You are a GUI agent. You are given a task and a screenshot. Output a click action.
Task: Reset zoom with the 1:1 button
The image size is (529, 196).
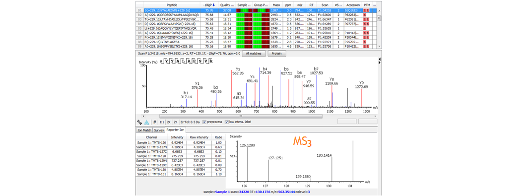[x=162, y=122]
